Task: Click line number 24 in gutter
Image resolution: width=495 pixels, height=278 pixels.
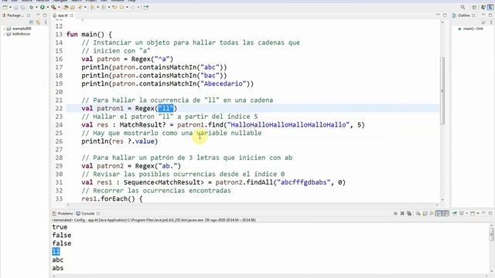Action: (x=59, y=125)
